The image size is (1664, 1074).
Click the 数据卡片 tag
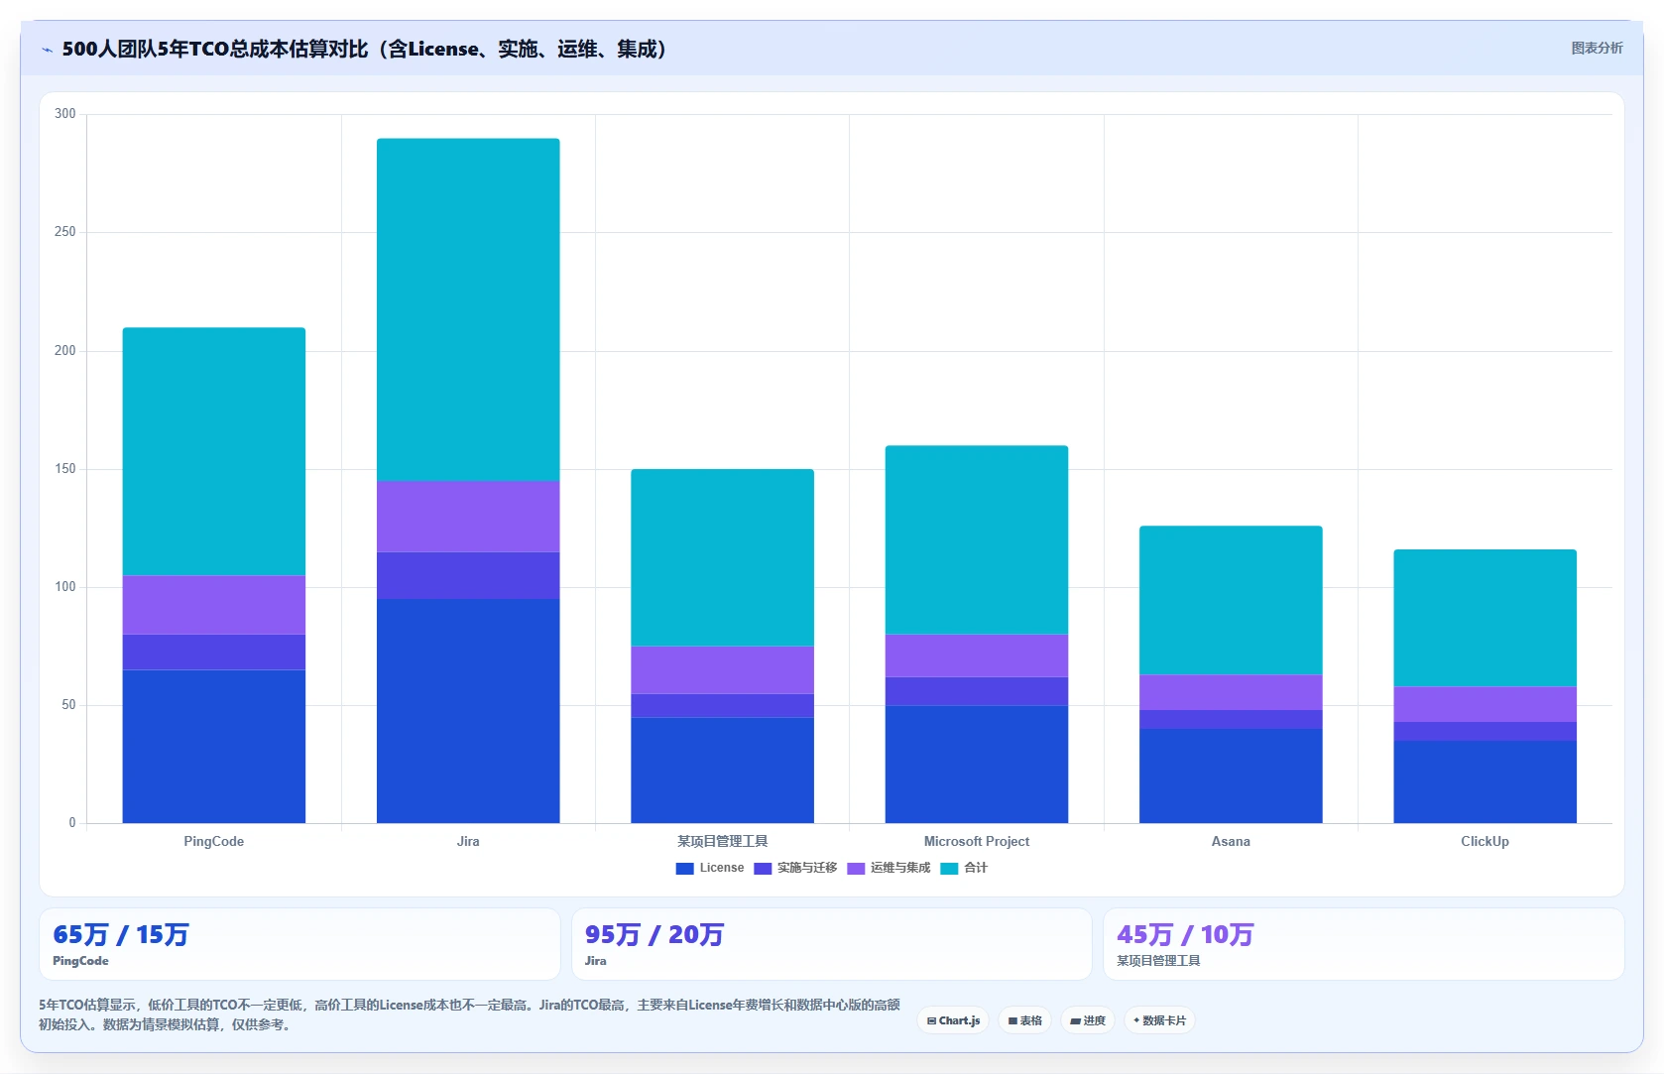(1159, 1020)
